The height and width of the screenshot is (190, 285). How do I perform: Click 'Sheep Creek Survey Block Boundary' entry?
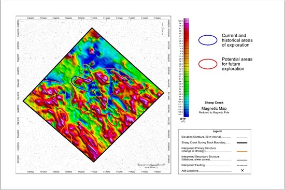pos(204,142)
